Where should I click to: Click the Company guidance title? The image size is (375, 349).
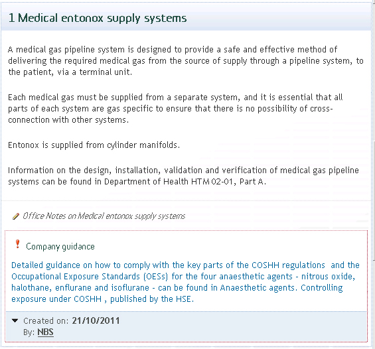click(60, 246)
